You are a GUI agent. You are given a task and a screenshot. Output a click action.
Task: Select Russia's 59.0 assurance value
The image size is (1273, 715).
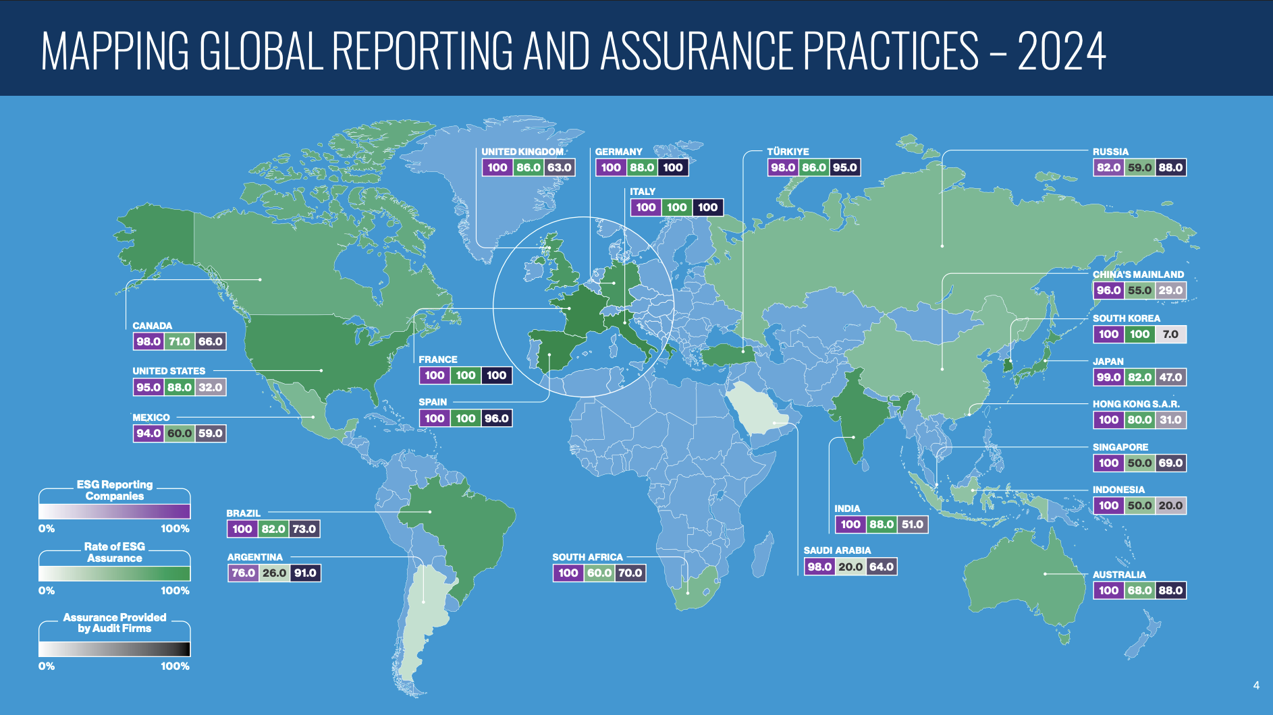(x=1139, y=167)
